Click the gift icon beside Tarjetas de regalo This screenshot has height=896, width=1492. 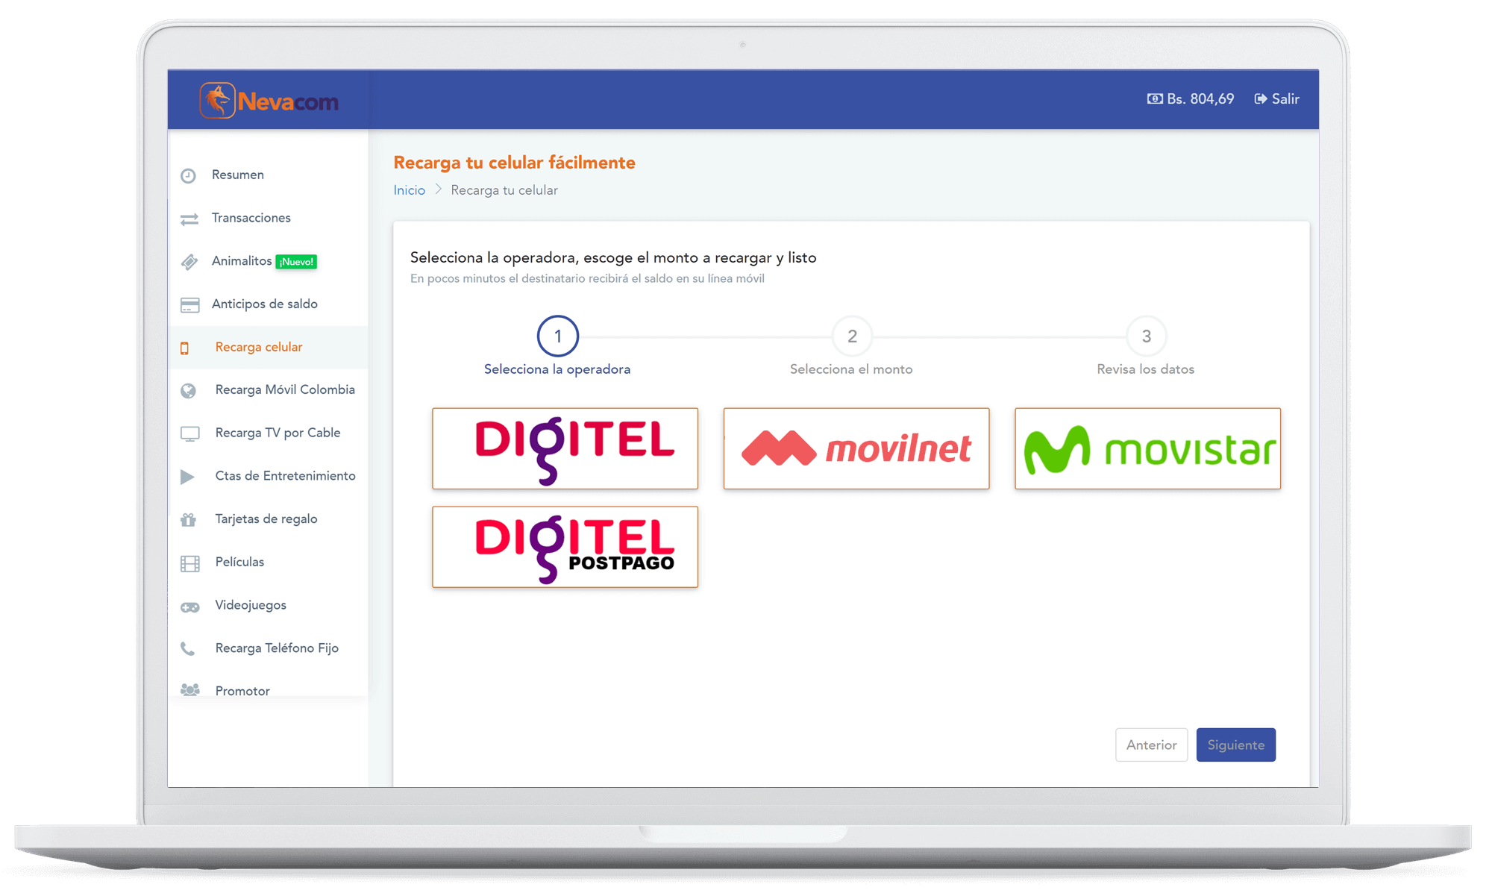point(188,519)
